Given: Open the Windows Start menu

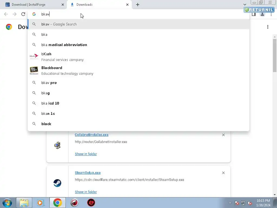Looking at the screenshot, I should click(7, 203).
